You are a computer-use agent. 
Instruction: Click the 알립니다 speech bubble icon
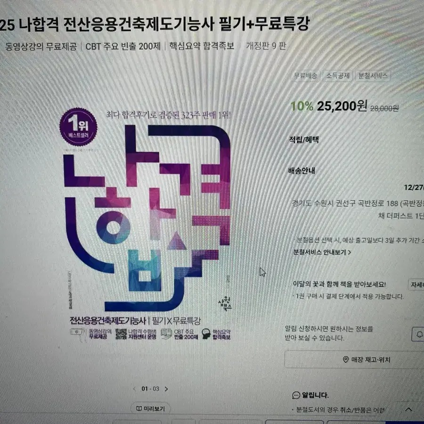coord(296,395)
